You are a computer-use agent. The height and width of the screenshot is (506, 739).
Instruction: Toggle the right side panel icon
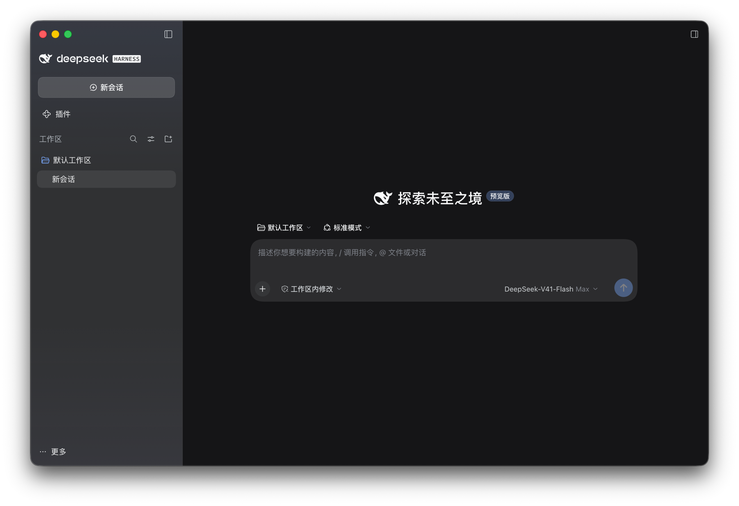[694, 34]
